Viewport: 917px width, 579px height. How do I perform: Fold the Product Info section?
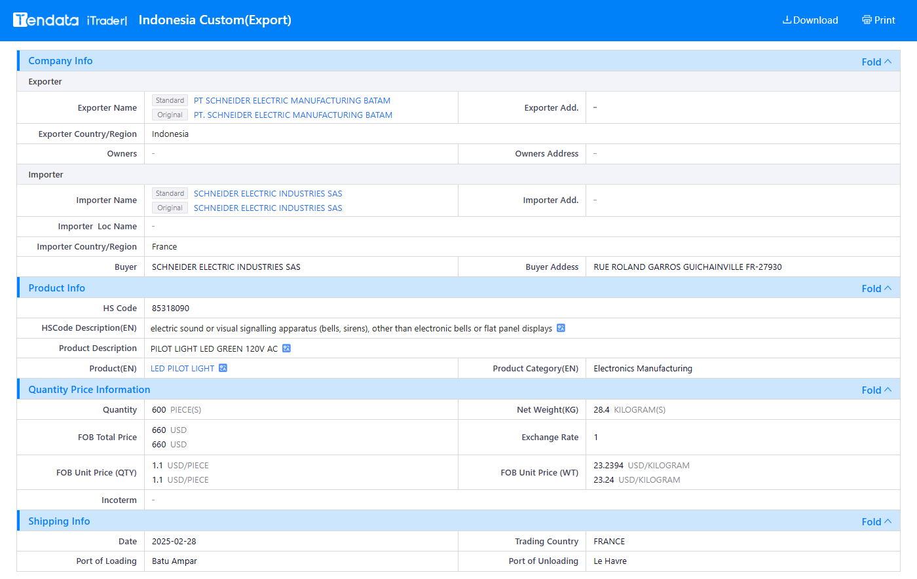876,288
